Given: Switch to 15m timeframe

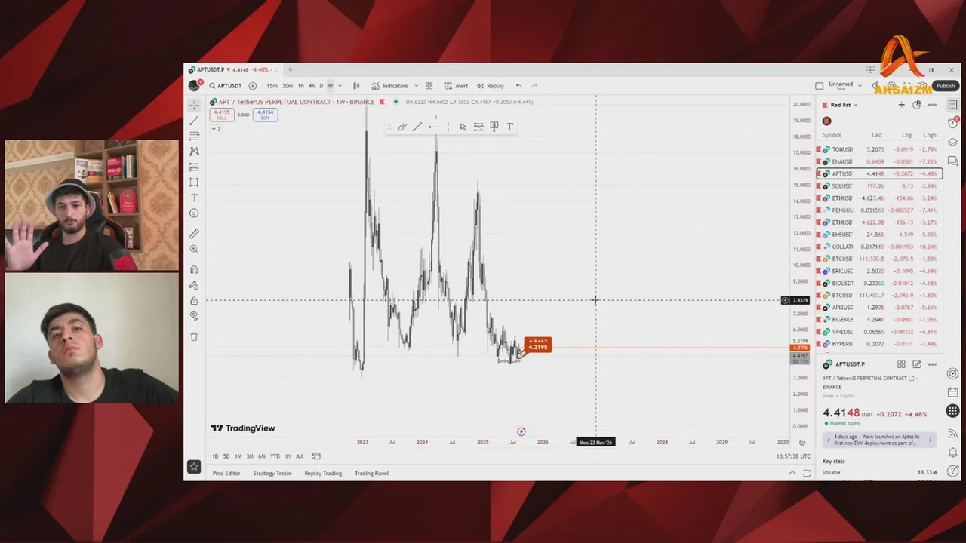Looking at the screenshot, I should tap(272, 86).
